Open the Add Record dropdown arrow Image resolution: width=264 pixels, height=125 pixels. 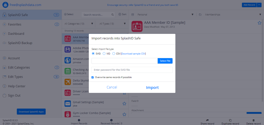click(x=259, y=5)
